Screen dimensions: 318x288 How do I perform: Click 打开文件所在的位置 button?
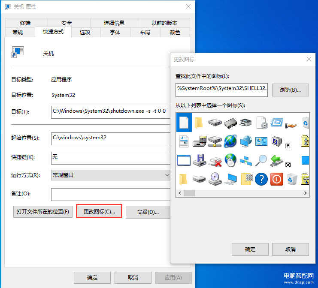(x=42, y=212)
